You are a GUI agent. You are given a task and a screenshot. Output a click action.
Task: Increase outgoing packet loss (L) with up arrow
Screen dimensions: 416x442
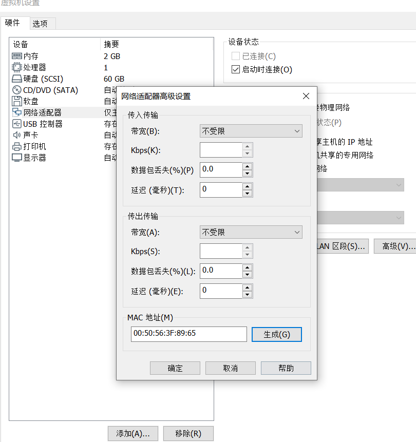pyautogui.click(x=248, y=267)
